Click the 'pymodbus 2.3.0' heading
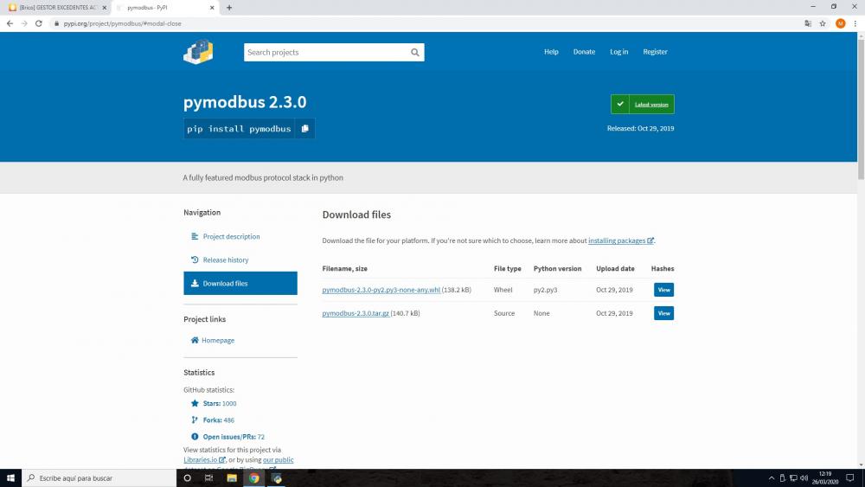 [245, 102]
